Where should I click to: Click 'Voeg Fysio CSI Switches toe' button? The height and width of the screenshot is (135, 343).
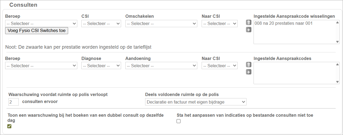coord(37,31)
